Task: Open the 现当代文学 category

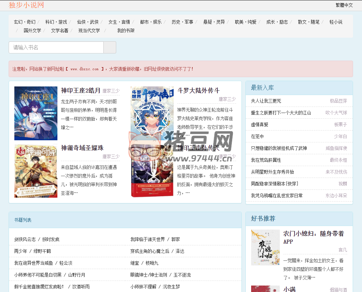Action: (89, 30)
